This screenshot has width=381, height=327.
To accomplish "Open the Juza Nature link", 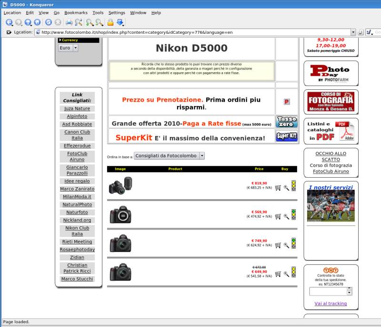I will tap(77, 109).
